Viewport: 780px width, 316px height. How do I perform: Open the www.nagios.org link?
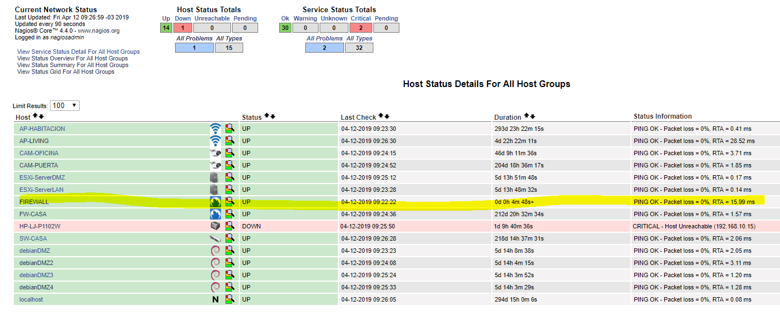[98, 31]
